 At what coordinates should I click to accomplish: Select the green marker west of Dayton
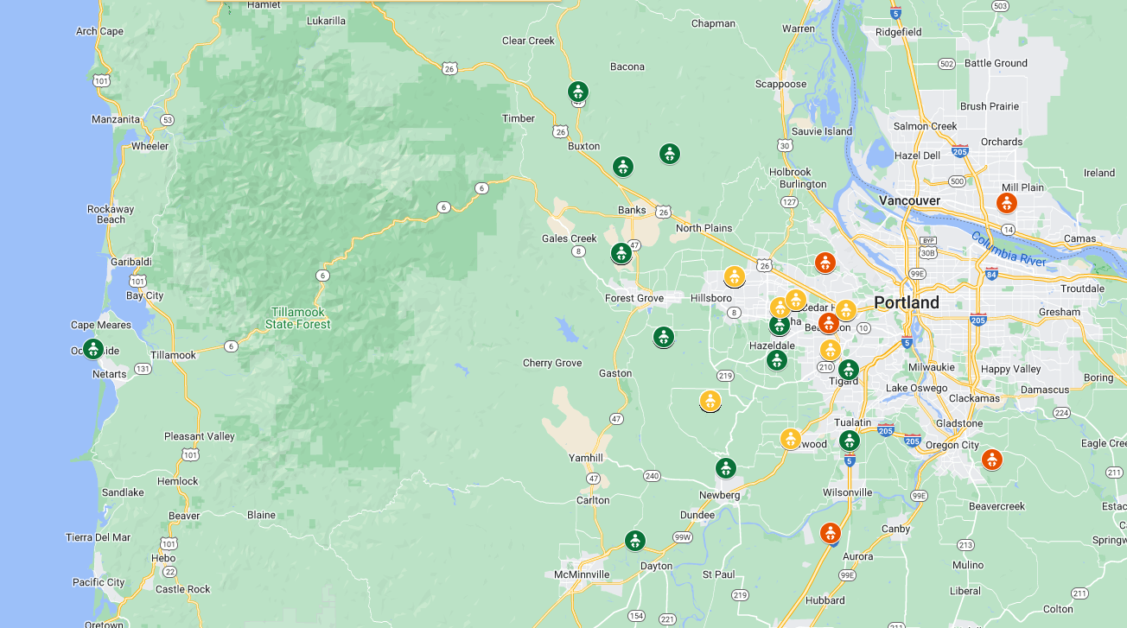[x=634, y=541]
